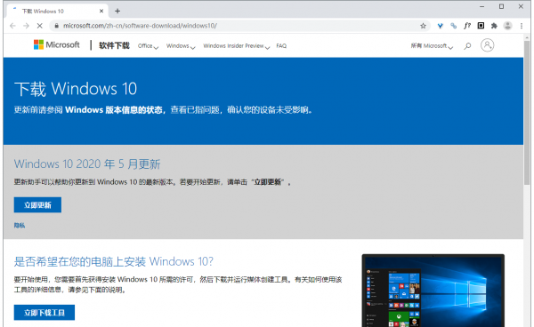This screenshot has width=534, height=327.
Task: Click the f? extension icon
Action: coord(467,26)
